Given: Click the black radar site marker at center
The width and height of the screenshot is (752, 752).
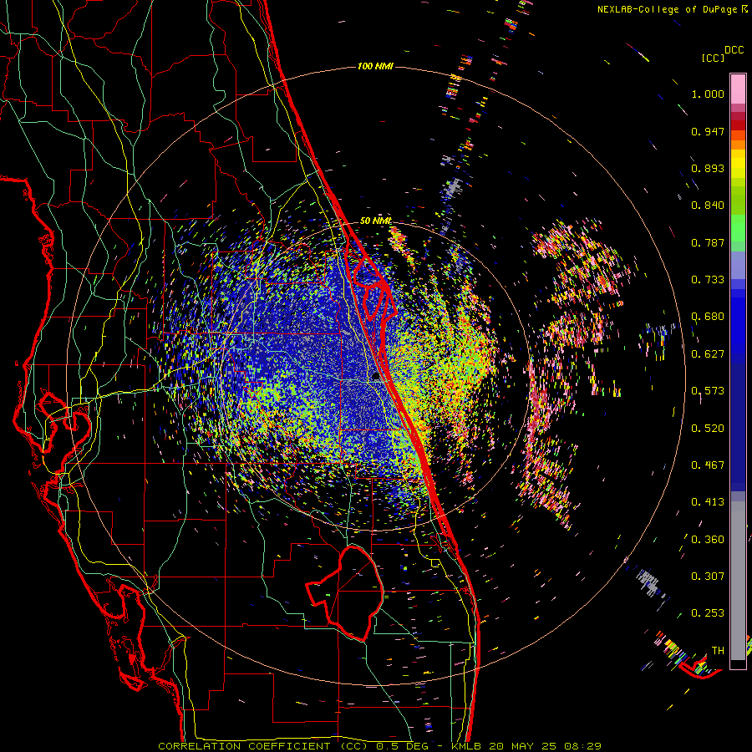Looking at the screenshot, I should [375, 377].
